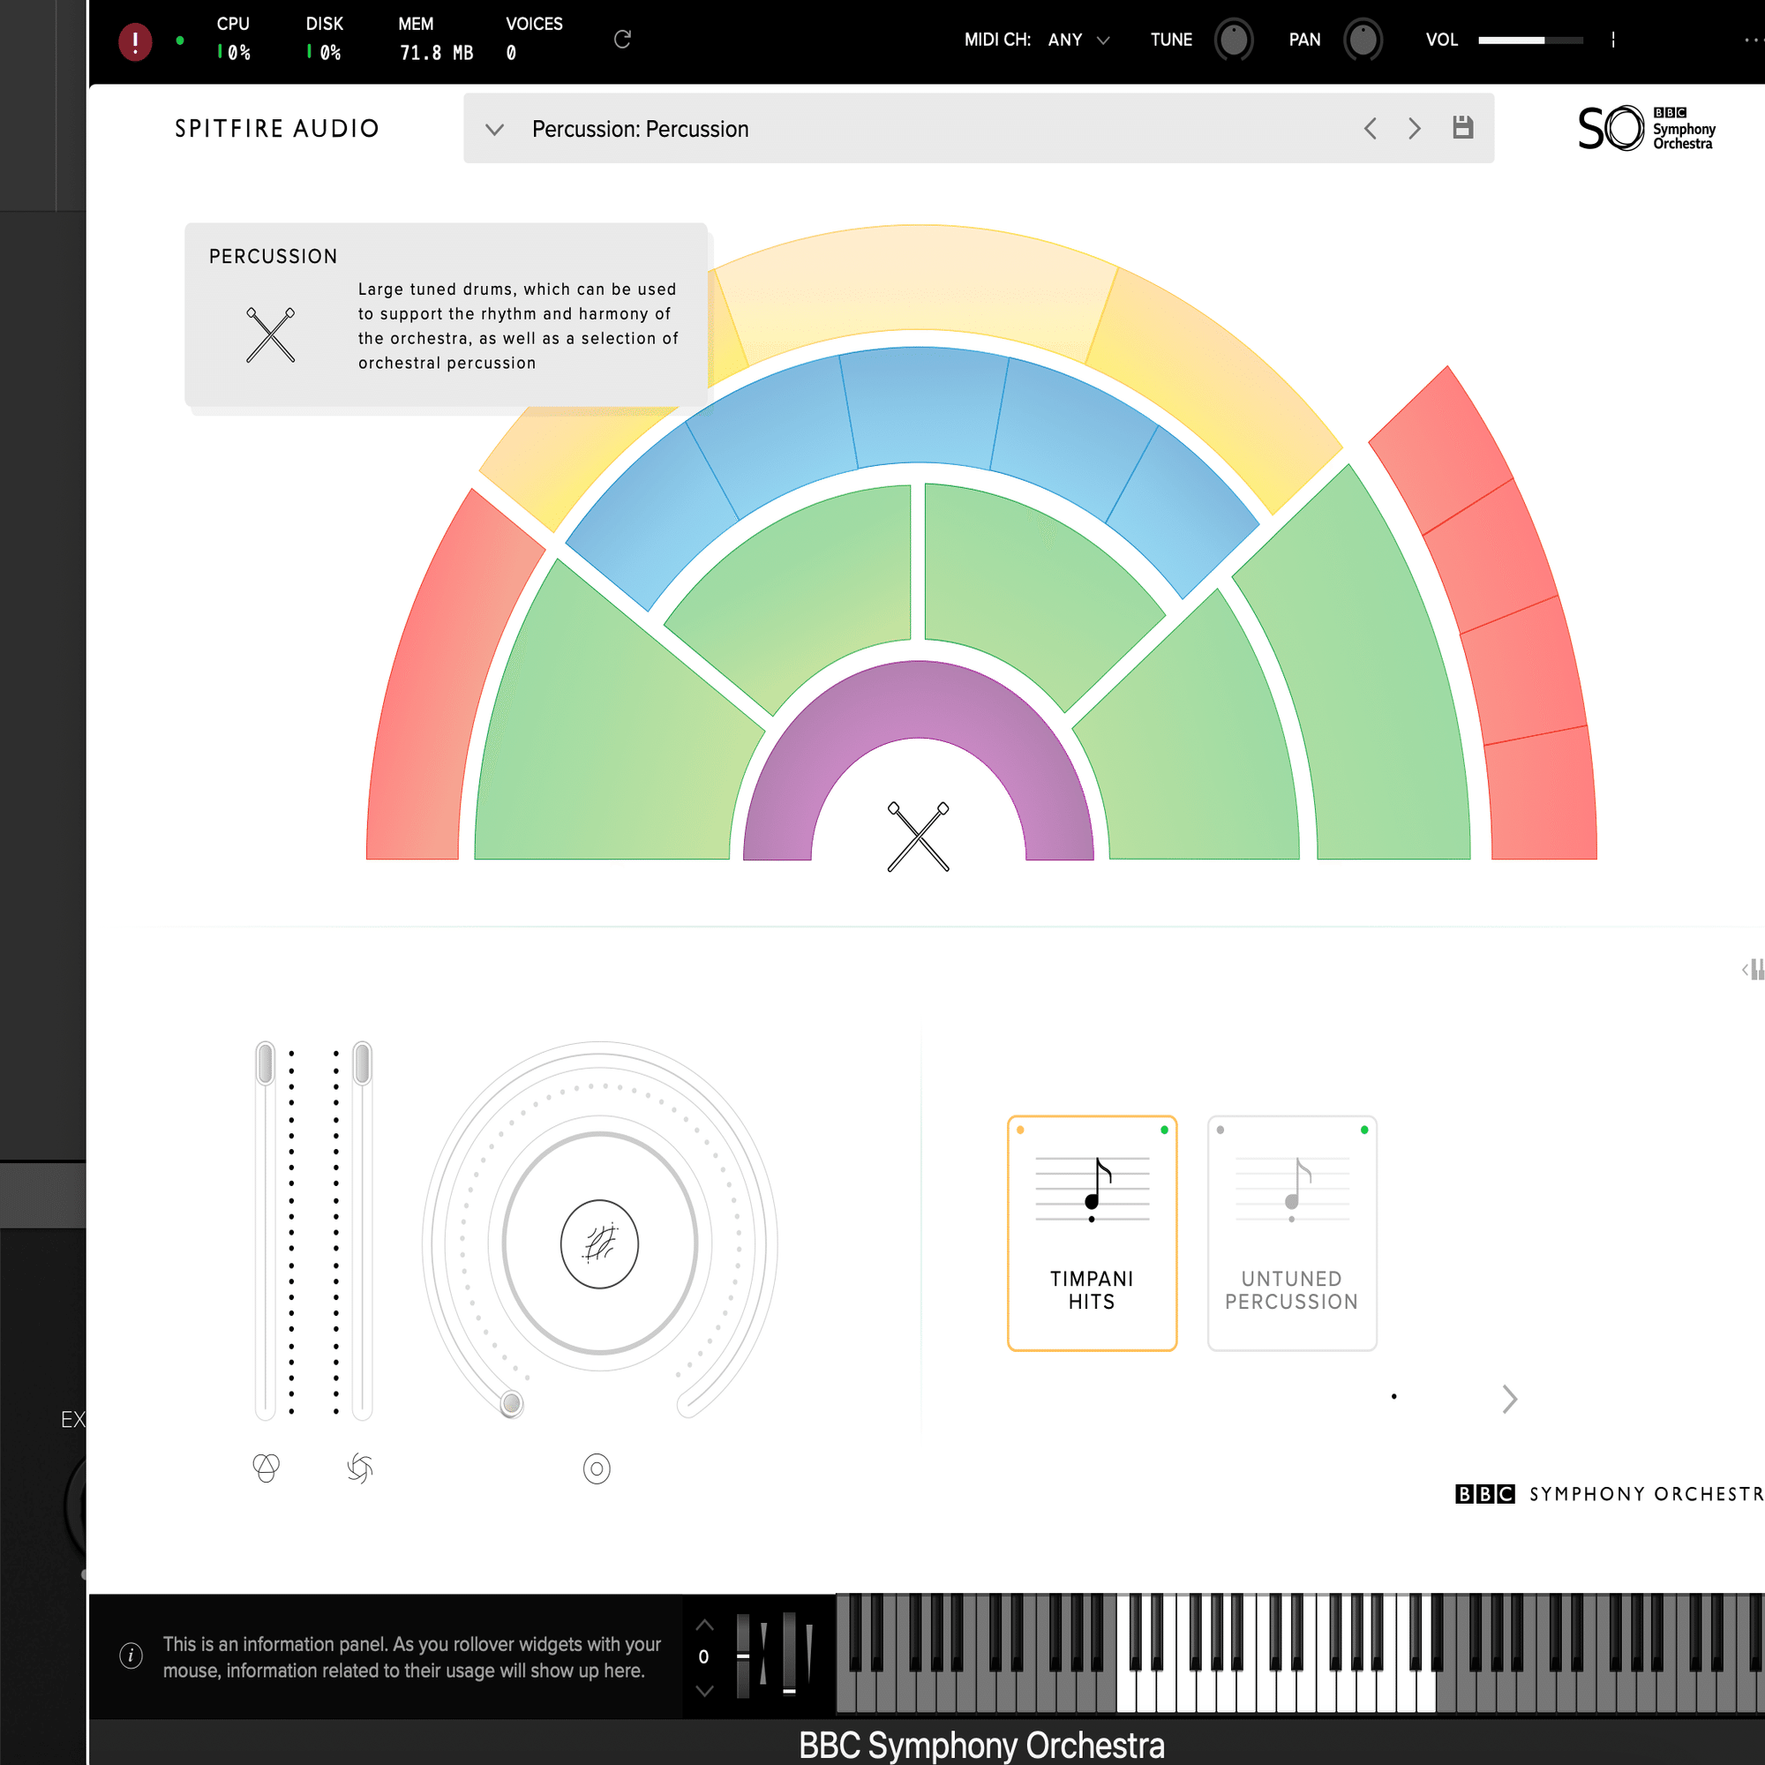Adjust the VOL slider
The width and height of the screenshot is (1765, 1765).
tap(1530, 41)
